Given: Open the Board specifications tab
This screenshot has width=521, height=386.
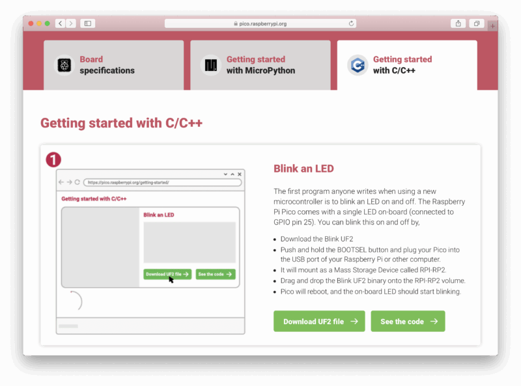Looking at the screenshot, I should 114,65.
